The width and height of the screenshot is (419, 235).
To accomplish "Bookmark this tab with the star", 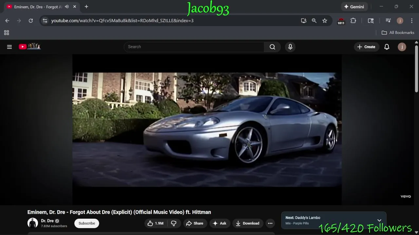I will (325, 21).
